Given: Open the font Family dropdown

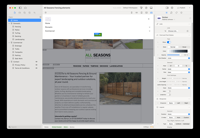Looking at the screenshot, I should [179, 69].
